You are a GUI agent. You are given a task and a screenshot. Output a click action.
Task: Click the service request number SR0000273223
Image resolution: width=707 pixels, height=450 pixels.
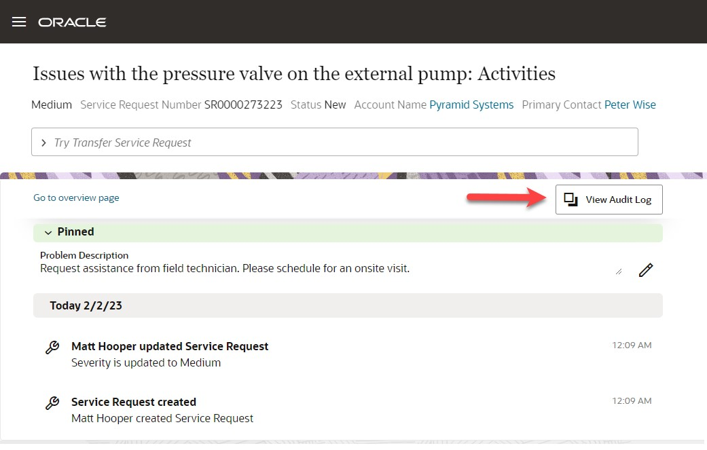pyautogui.click(x=243, y=105)
